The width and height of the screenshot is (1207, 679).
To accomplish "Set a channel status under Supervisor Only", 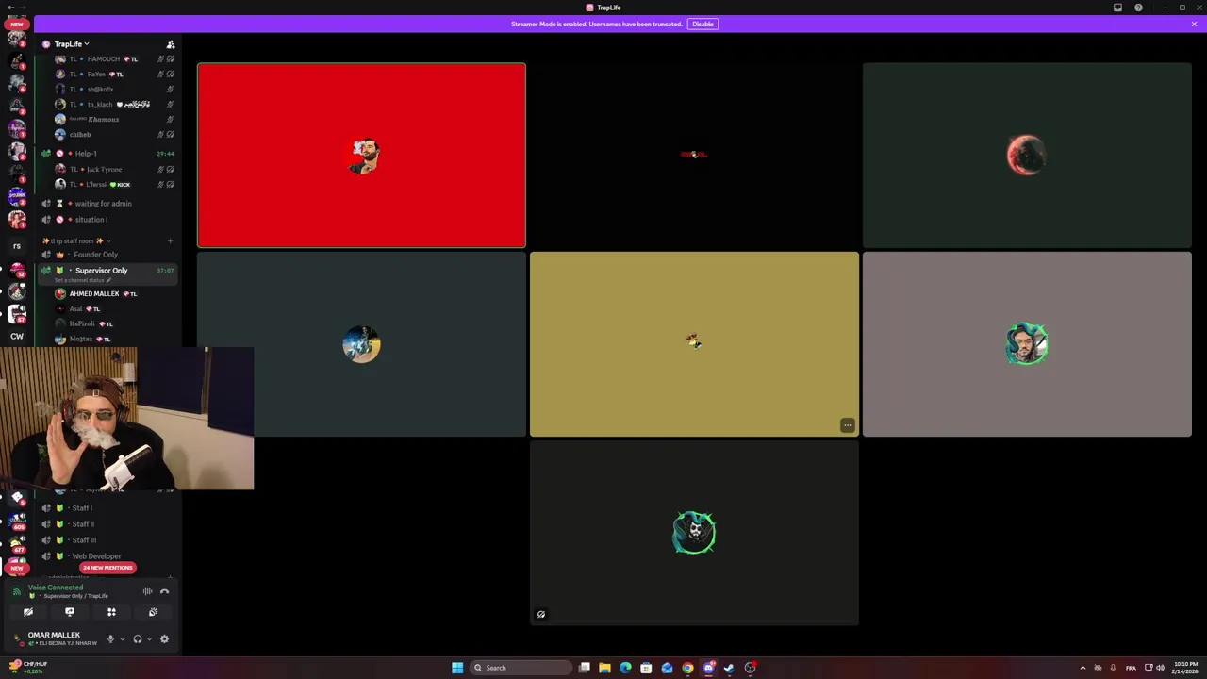I will pos(82,280).
